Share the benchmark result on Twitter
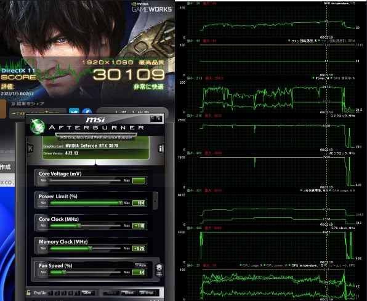 click(74, 111)
